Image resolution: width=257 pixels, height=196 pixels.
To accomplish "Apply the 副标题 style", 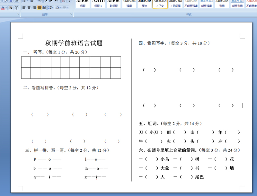I will [114, 4].
